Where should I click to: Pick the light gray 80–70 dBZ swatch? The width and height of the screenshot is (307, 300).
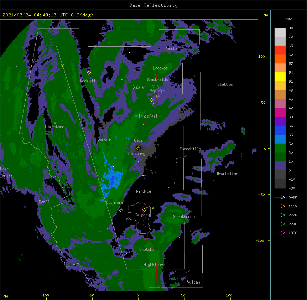click(x=280, y=32)
